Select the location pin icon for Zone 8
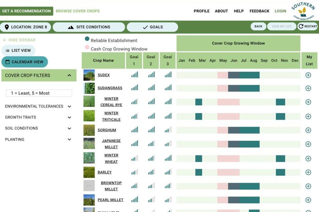This screenshot has height=212, width=319. pos(7,27)
